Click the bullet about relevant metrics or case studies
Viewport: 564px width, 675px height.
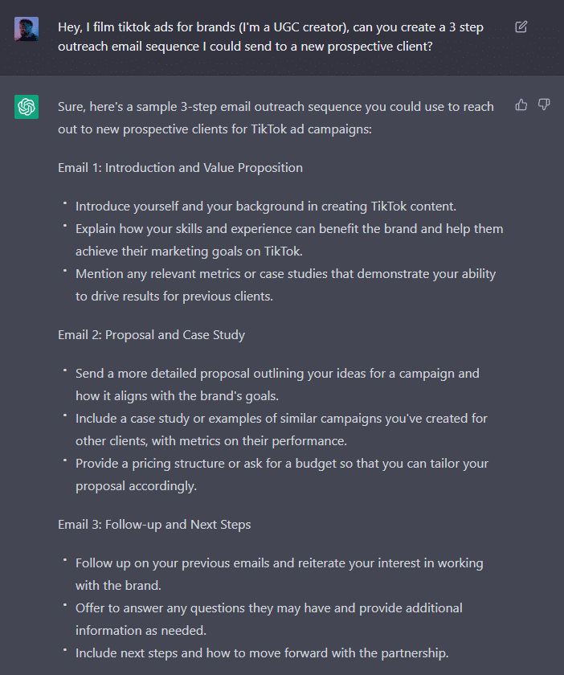pyautogui.click(x=285, y=285)
